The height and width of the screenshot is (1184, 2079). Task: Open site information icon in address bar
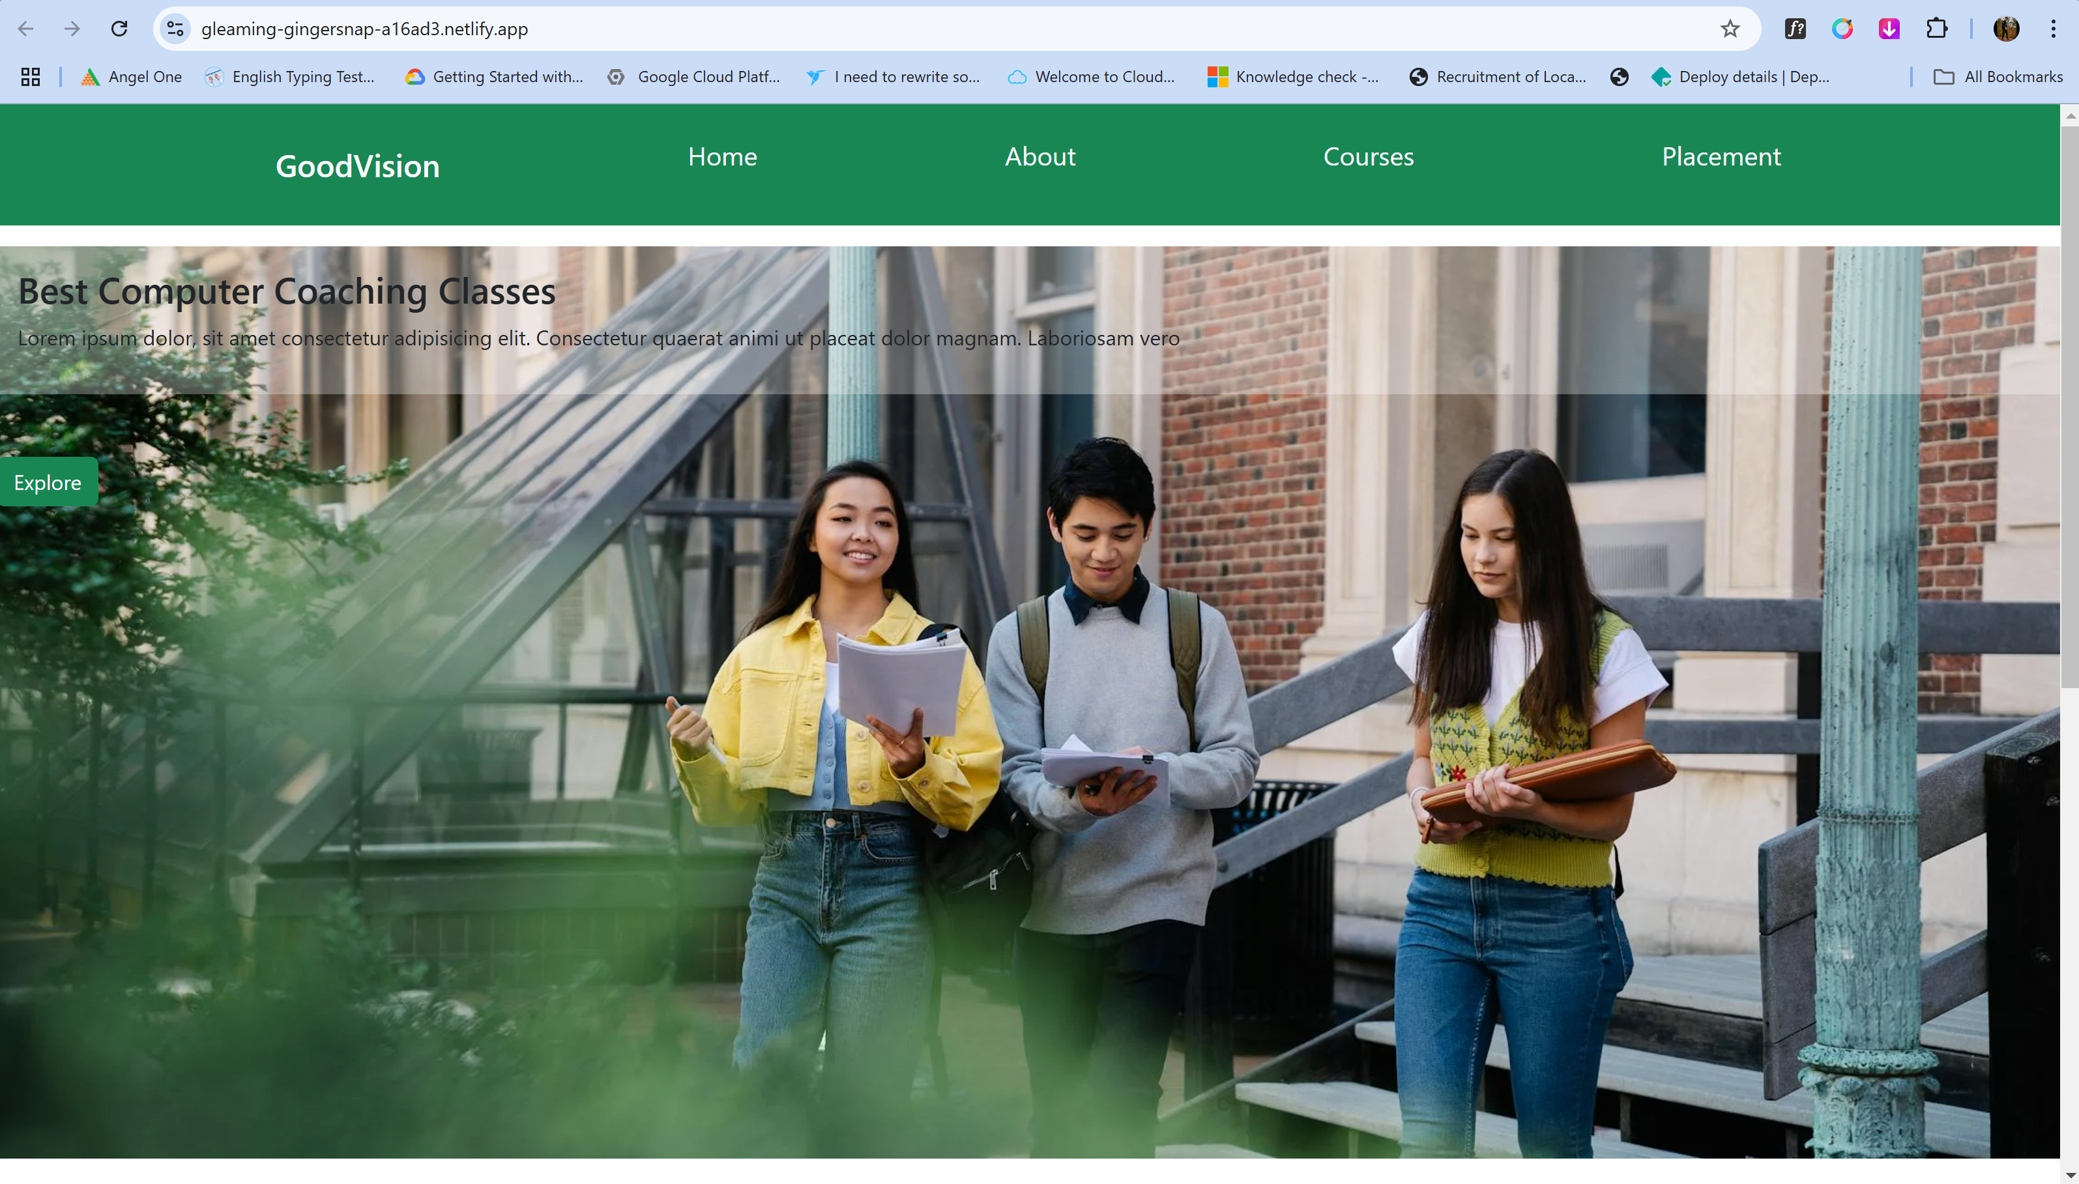click(x=175, y=29)
